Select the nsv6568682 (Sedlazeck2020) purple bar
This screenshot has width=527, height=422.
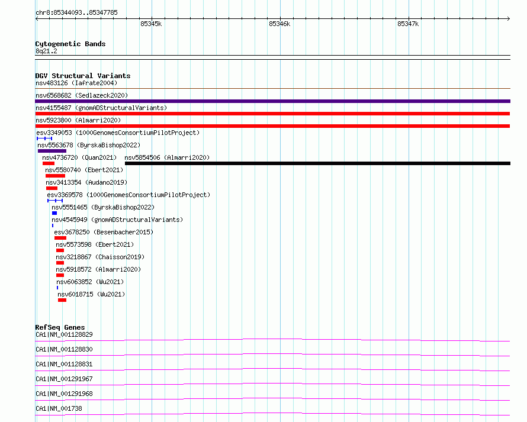coord(272,101)
